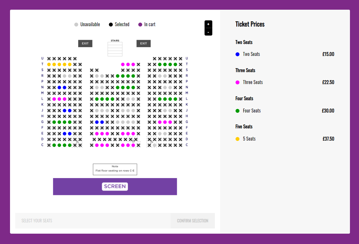Click the Select Your Seats field

[93, 221]
